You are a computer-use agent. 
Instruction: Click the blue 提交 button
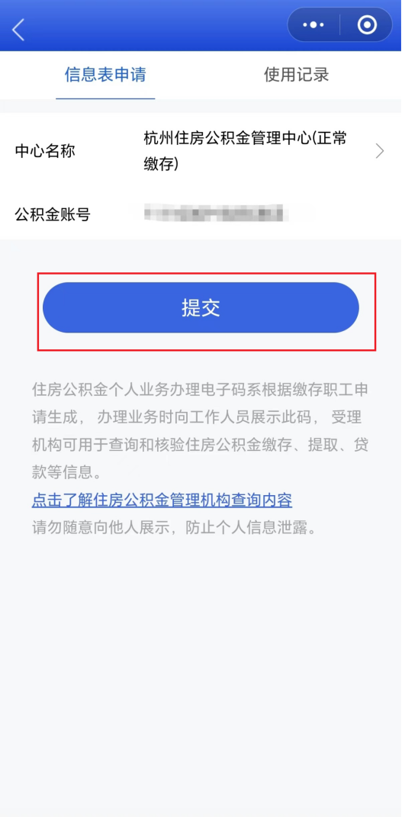201,308
